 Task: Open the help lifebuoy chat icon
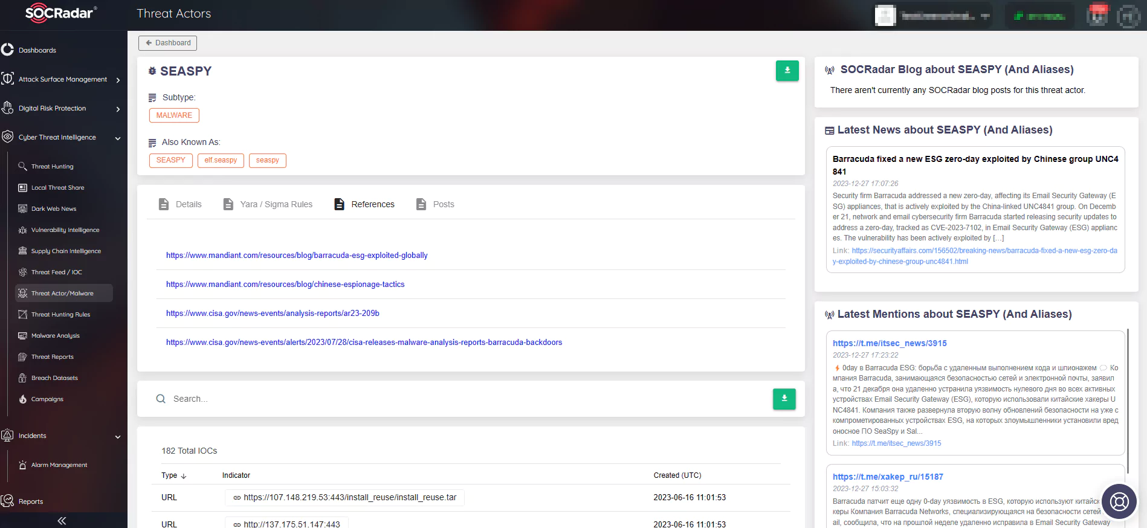(1119, 501)
